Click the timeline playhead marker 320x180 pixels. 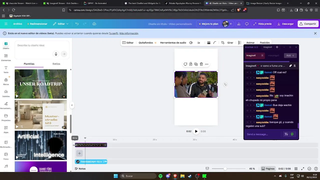pyautogui.click(x=85, y=138)
